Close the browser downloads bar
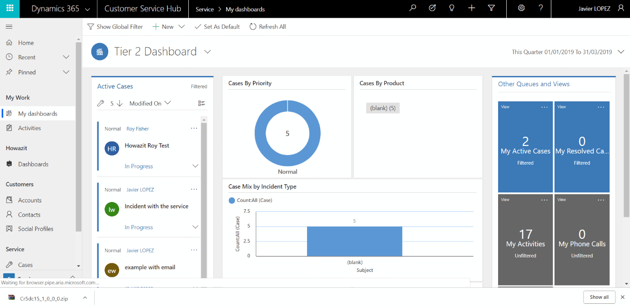 pyautogui.click(x=623, y=297)
